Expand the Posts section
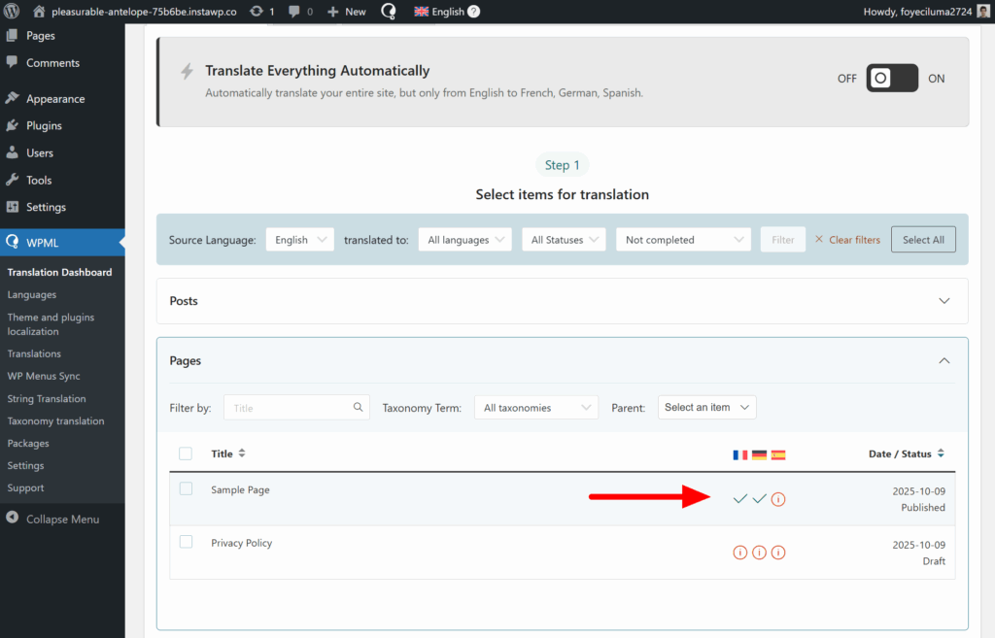Image resolution: width=995 pixels, height=638 pixels. tap(944, 301)
